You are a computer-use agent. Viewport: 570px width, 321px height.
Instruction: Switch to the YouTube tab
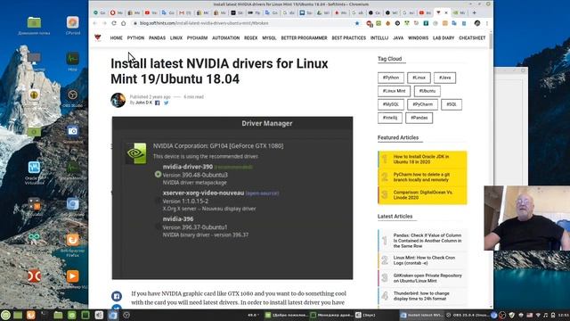pos(151,12)
